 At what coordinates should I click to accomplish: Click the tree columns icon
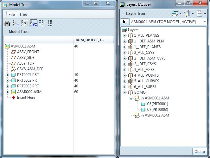(x=24, y=23)
